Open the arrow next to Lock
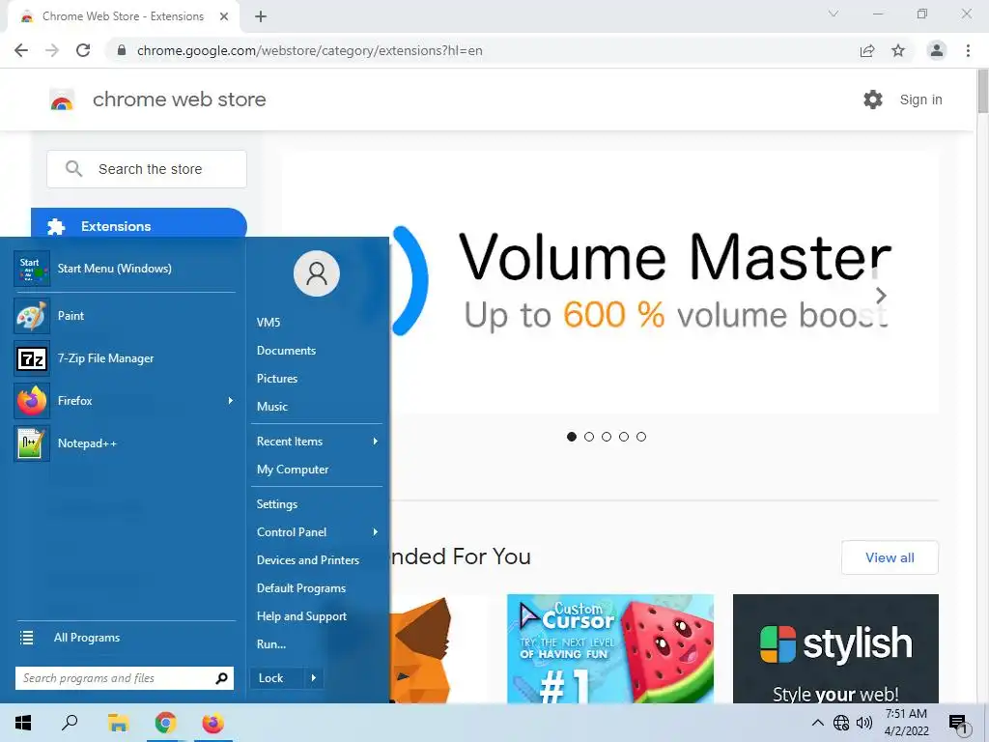Viewport: 989px width, 742px height. click(x=314, y=678)
